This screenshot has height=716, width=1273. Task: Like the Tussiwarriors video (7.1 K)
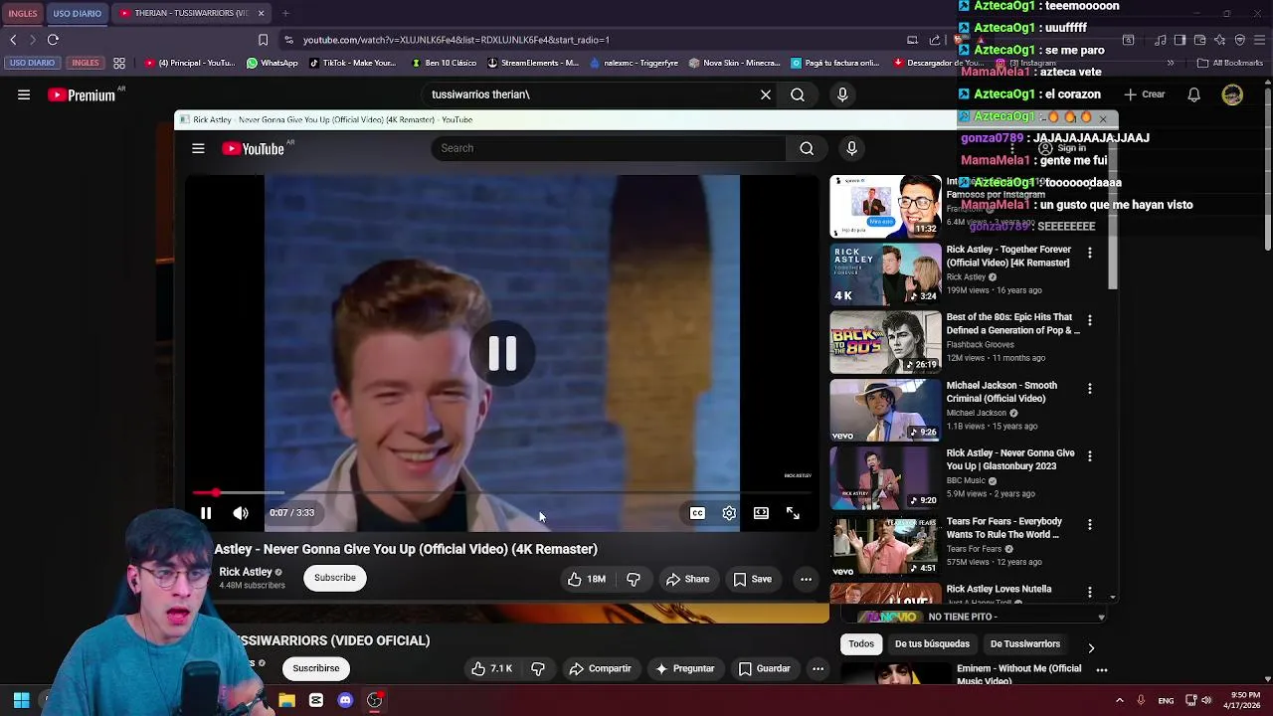point(493,668)
